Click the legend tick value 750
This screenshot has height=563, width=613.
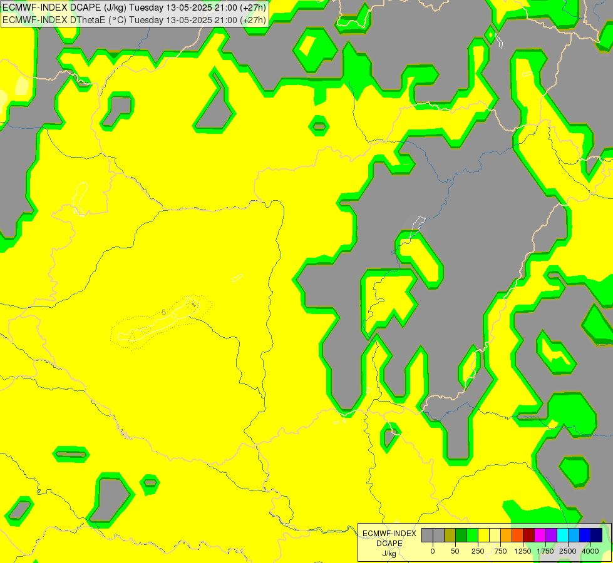point(500,551)
